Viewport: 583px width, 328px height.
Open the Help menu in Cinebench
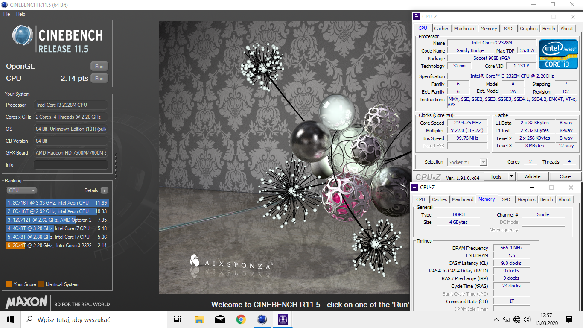pyautogui.click(x=21, y=14)
